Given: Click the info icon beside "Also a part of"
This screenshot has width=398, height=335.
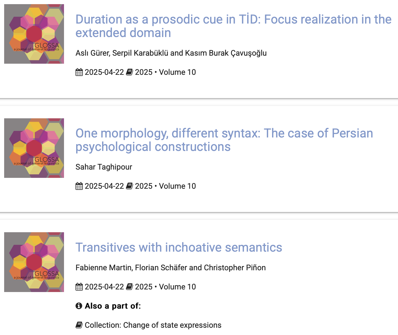Looking at the screenshot, I should (79, 306).
